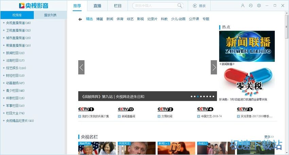Open the 好消息 抗癌药零关税 news link
This screenshot has width=289, height=155.
tap(243, 99)
